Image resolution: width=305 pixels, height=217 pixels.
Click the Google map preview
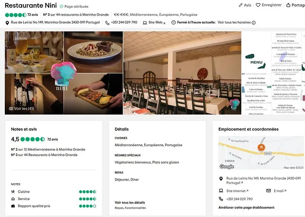261,153
